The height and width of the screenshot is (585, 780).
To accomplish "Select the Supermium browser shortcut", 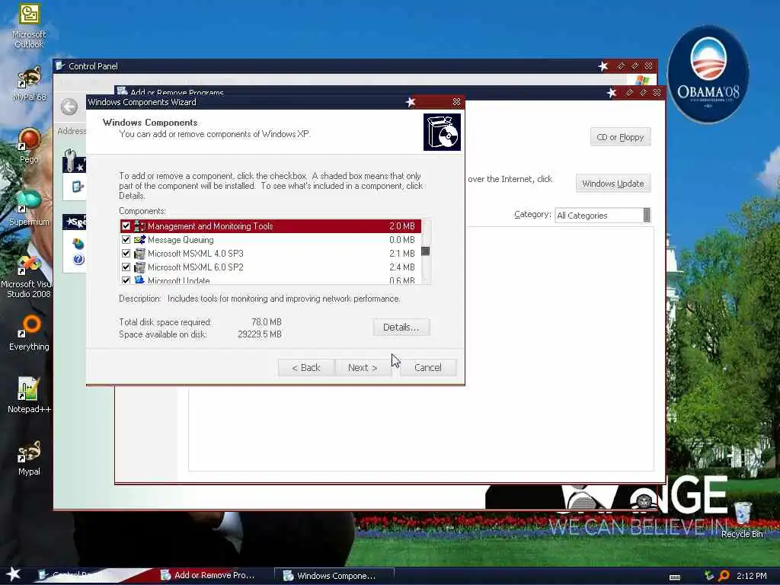I will point(29,208).
